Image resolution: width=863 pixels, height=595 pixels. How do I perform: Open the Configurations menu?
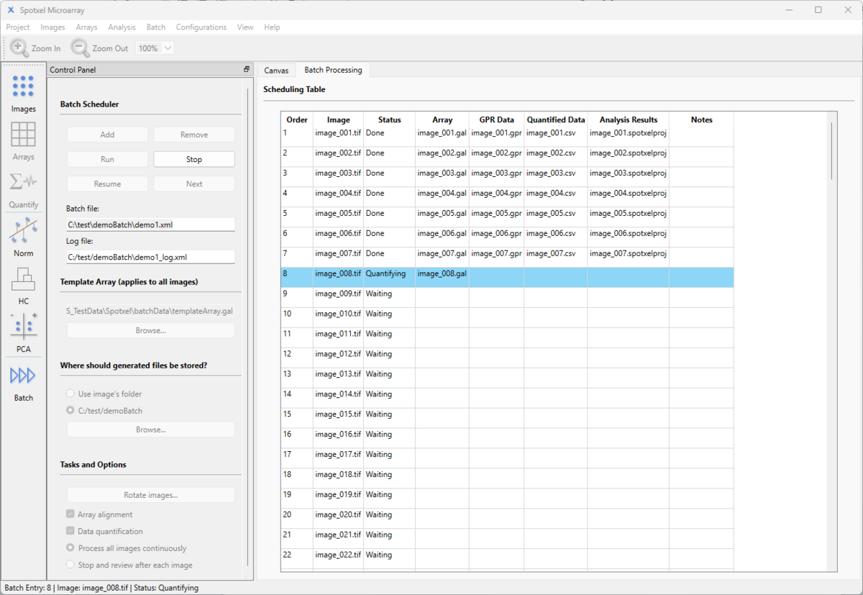pyautogui.click(x=201, y=27)
